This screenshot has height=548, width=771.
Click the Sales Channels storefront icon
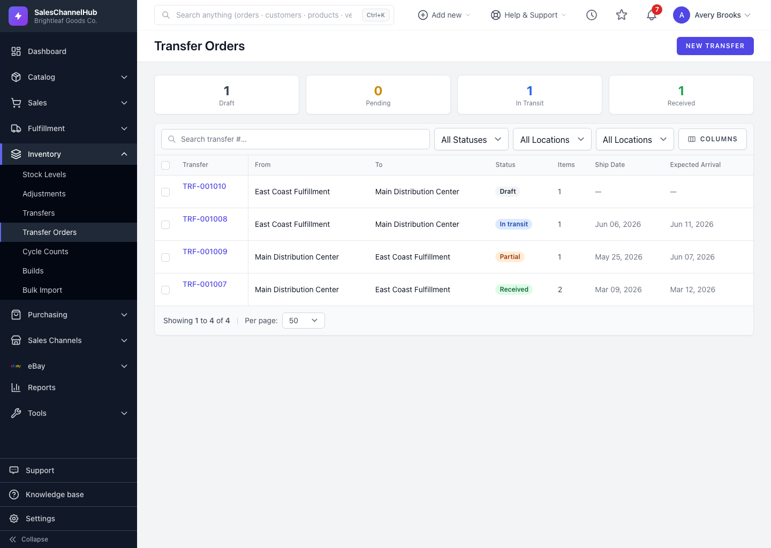coord(16,340)
